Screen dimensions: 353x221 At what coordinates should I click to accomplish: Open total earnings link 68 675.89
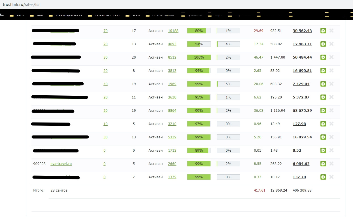pos(302,111)
